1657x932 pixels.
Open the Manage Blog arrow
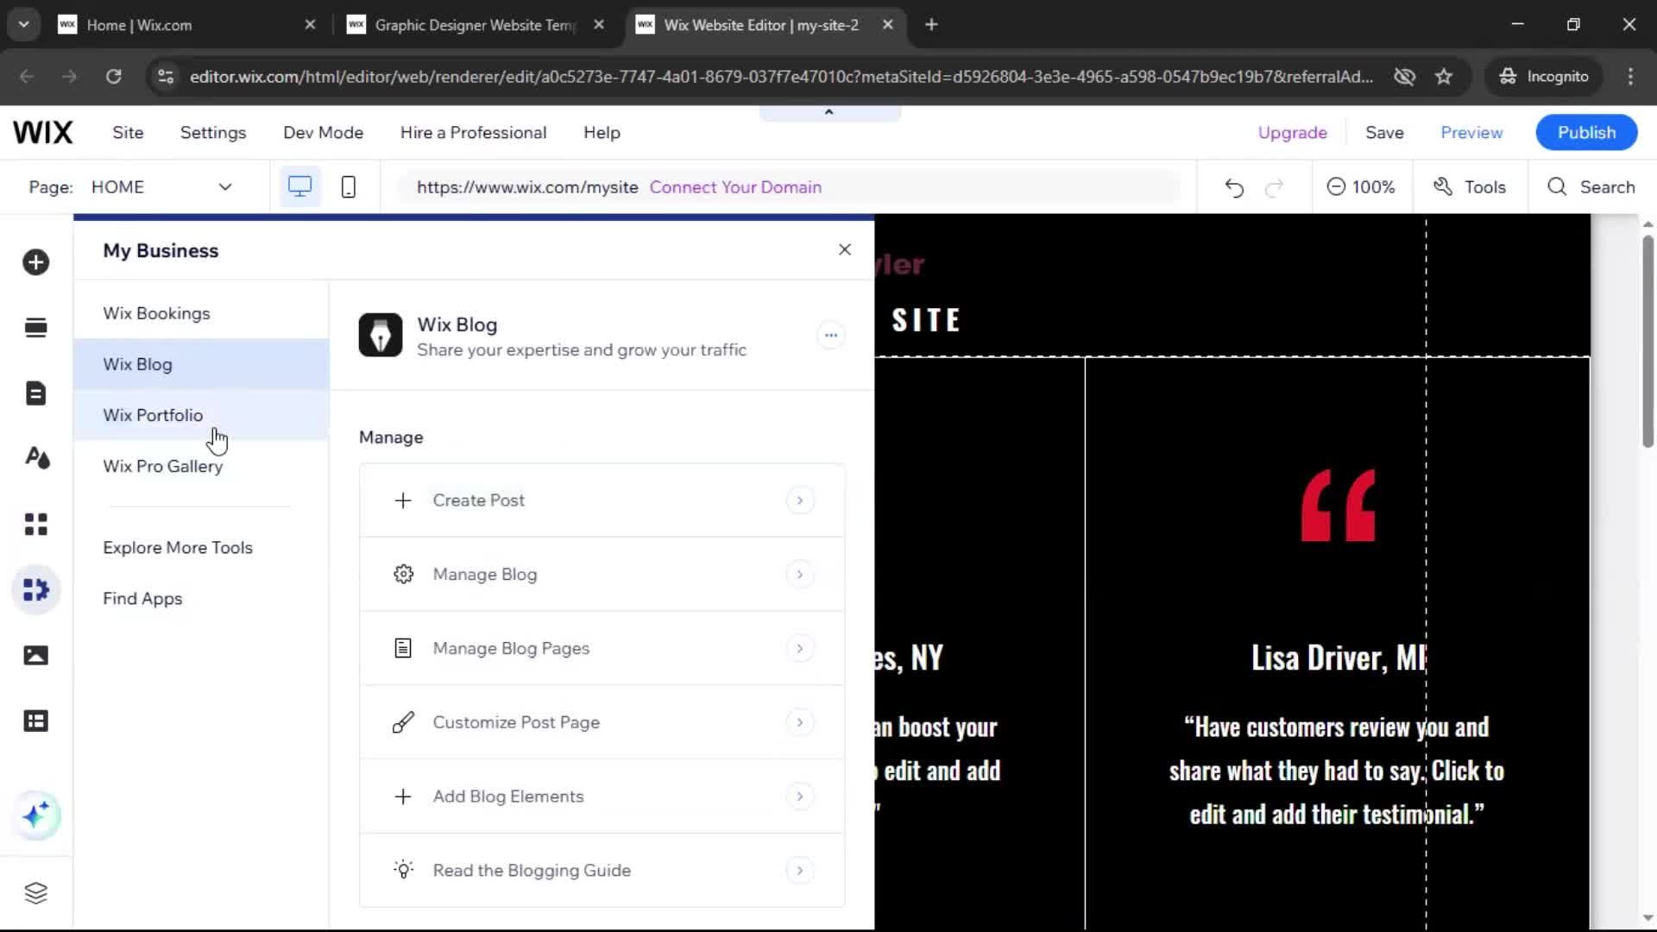[x=800, y=575]
